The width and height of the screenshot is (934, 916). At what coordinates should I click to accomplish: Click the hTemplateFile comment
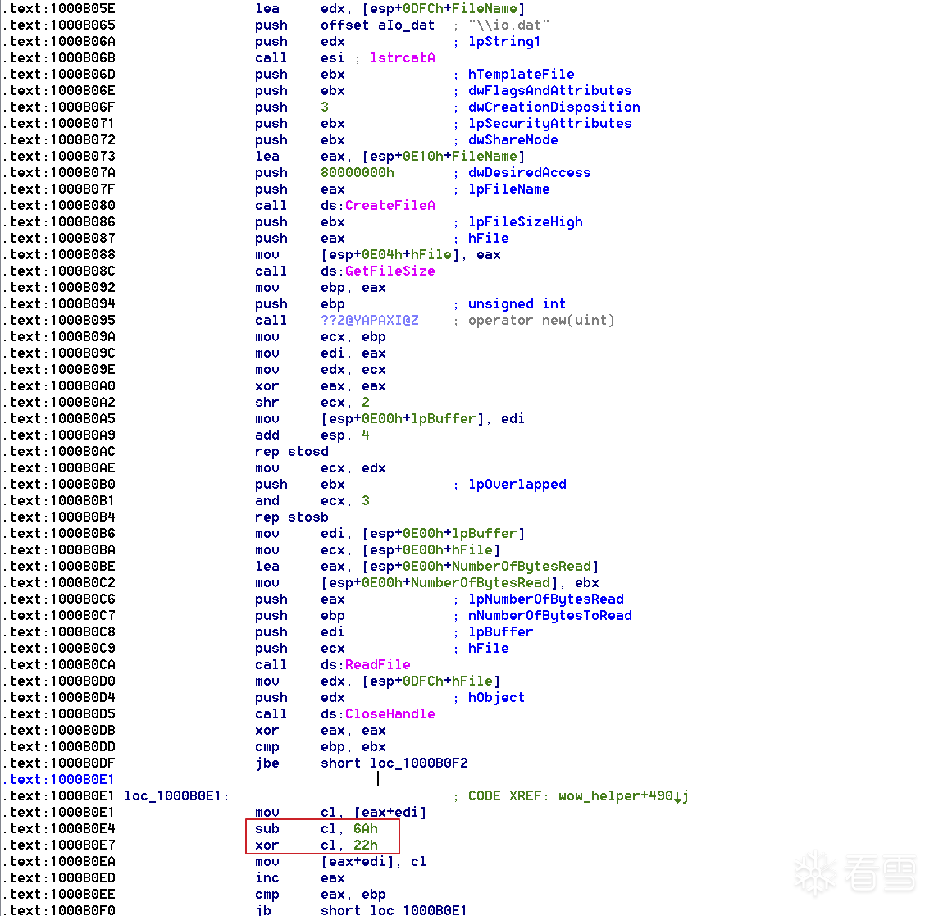coord(522,75)
